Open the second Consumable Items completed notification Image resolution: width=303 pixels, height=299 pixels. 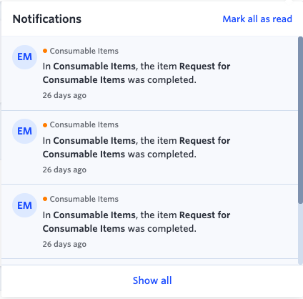[149, 147]
